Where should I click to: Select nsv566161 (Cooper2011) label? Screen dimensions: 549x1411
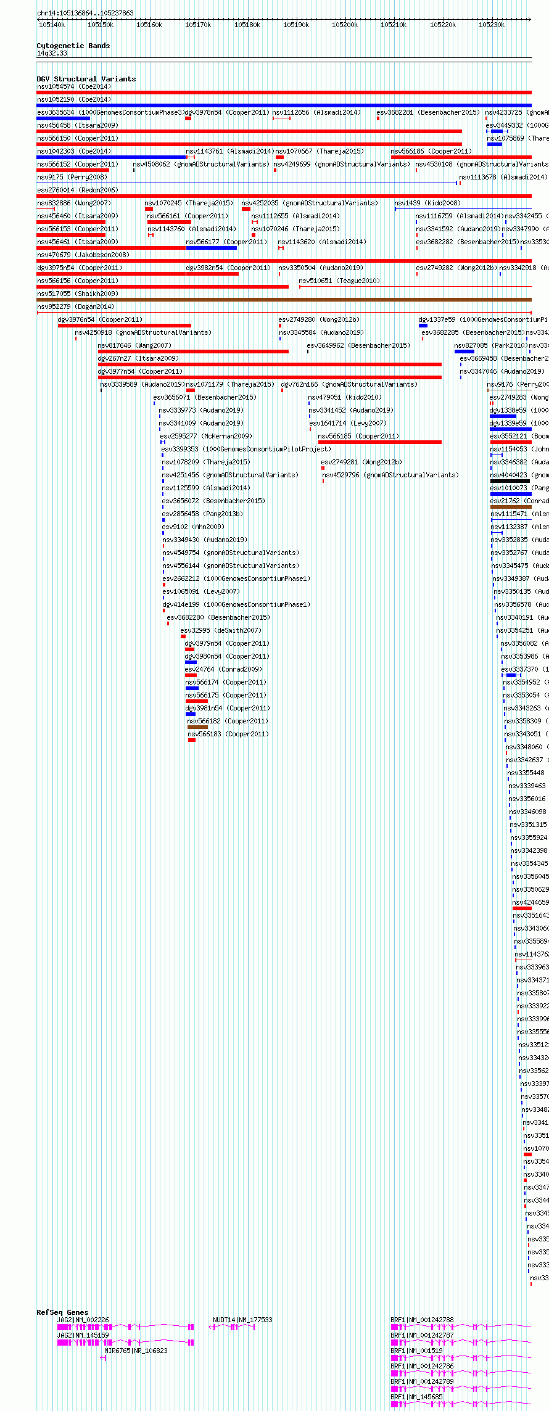click(188, 216)
